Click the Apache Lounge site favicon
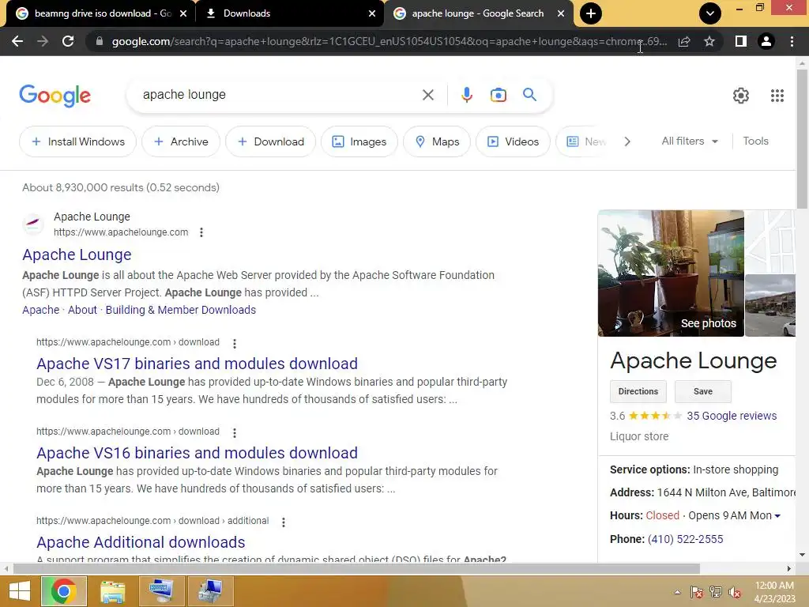Viewport: 809px width, 607px height. pos(33,224)
